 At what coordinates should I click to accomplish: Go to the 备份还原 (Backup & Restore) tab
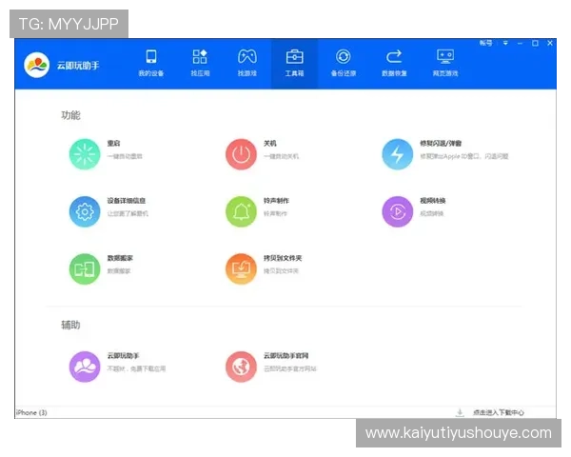coord(343,64)
